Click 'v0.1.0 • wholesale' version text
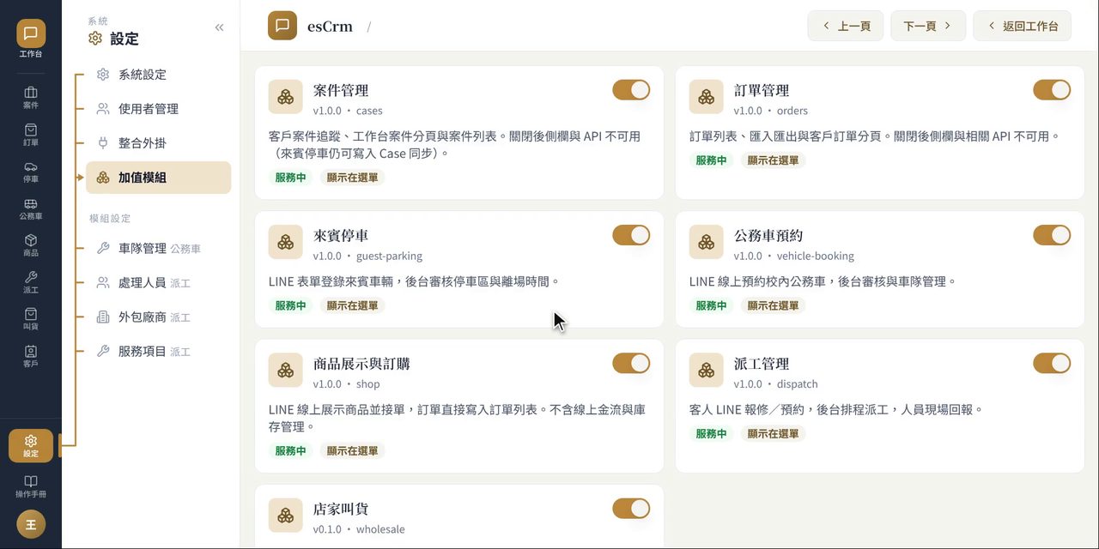The image size is (1099, 549). tap(359, 529)
